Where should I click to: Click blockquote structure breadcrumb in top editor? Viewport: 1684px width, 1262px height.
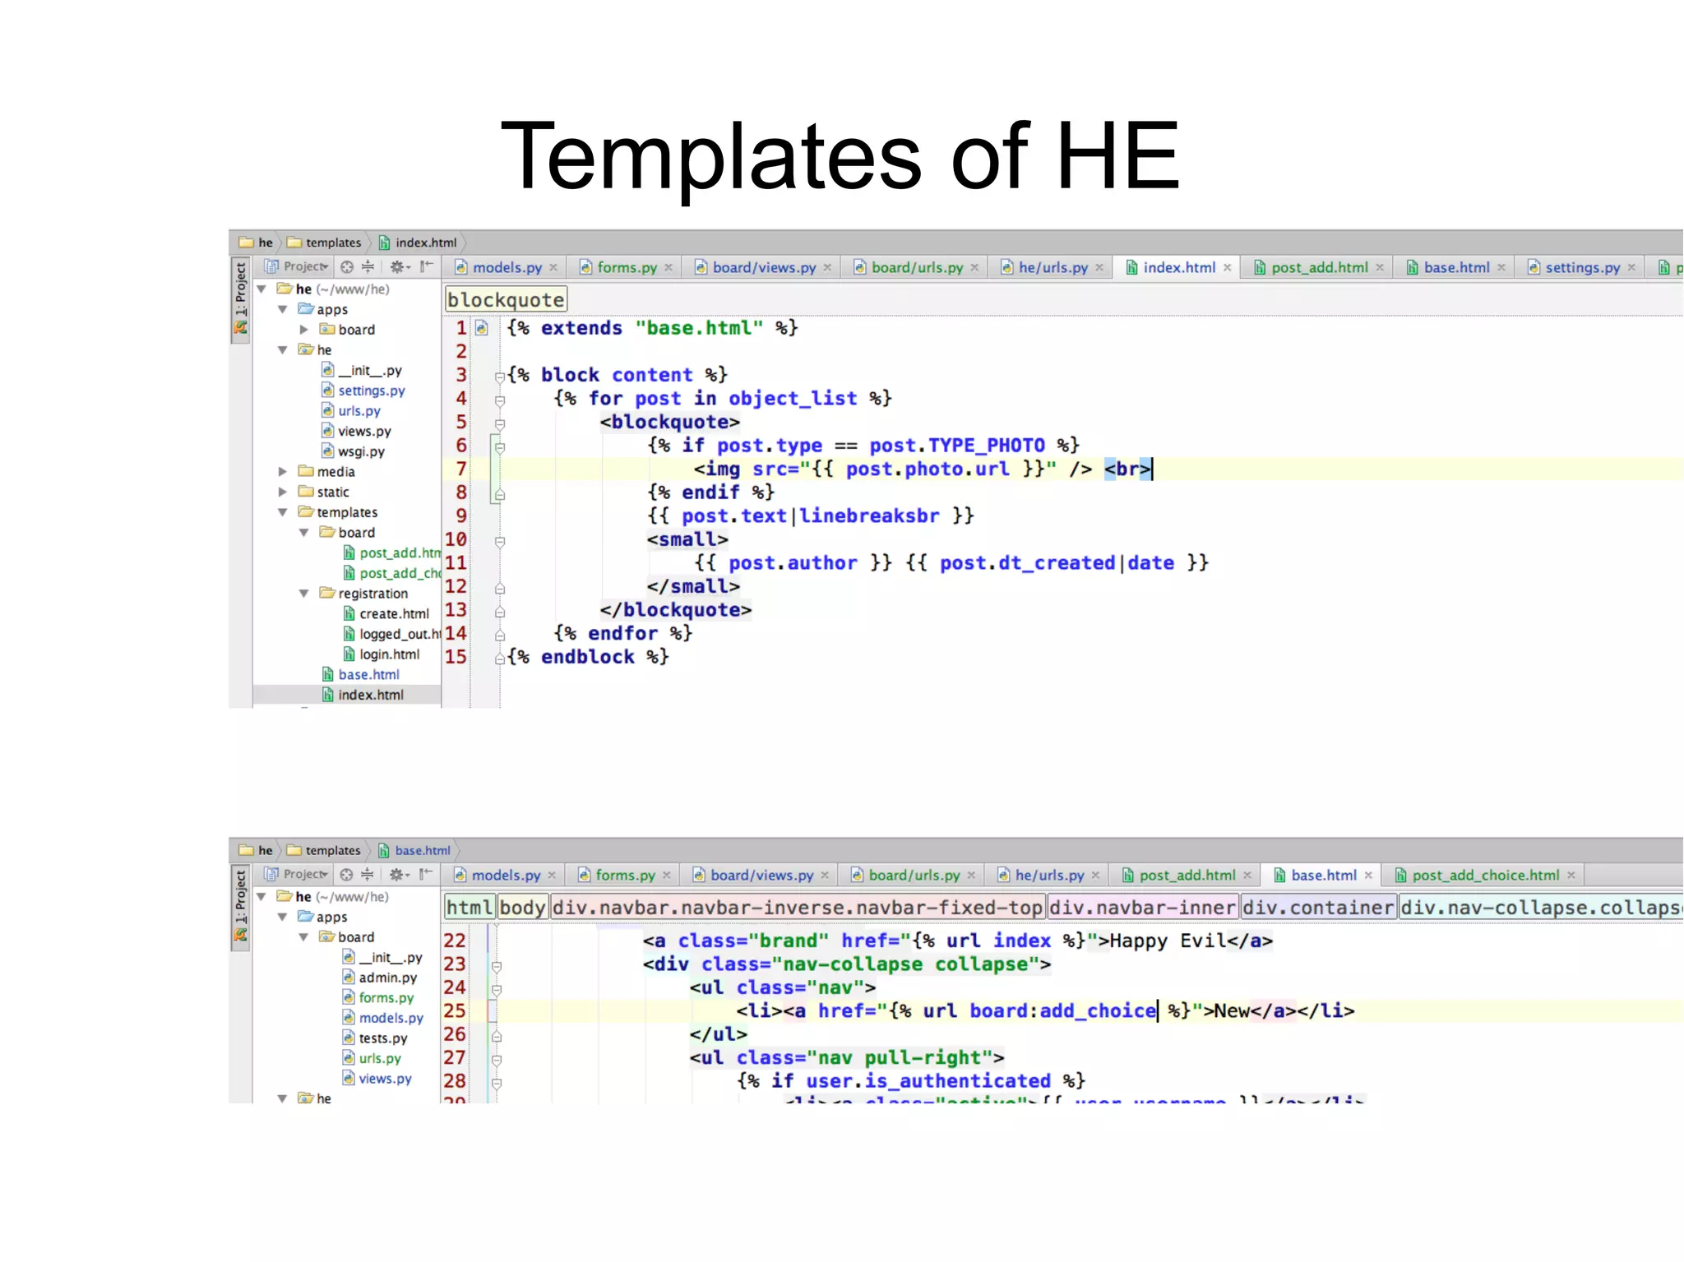point(506,300)
